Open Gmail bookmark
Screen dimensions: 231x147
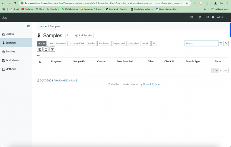click(x=14, y=9)
